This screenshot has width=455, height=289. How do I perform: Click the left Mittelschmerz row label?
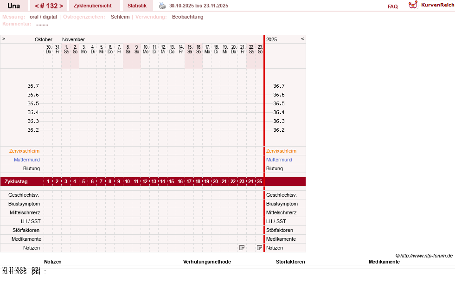pyautogui.click(x=25, y=212)
